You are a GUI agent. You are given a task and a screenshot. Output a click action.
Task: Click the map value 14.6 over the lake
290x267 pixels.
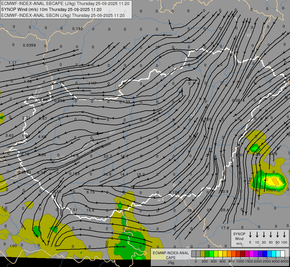tap(75, 156)
